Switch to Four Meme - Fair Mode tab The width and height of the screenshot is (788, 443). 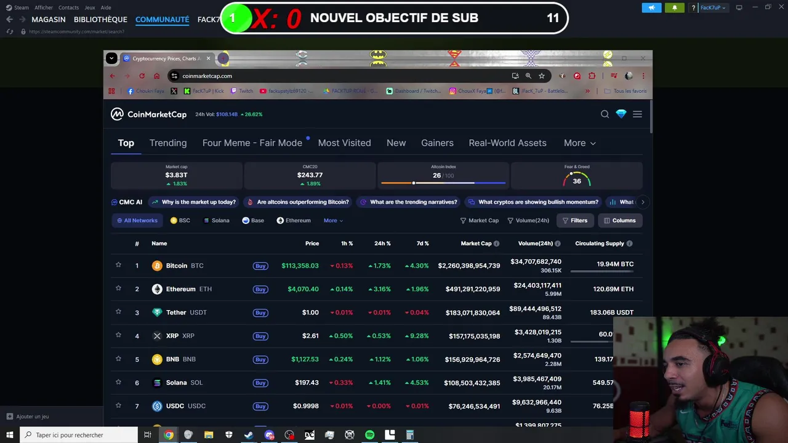(252, 143)
